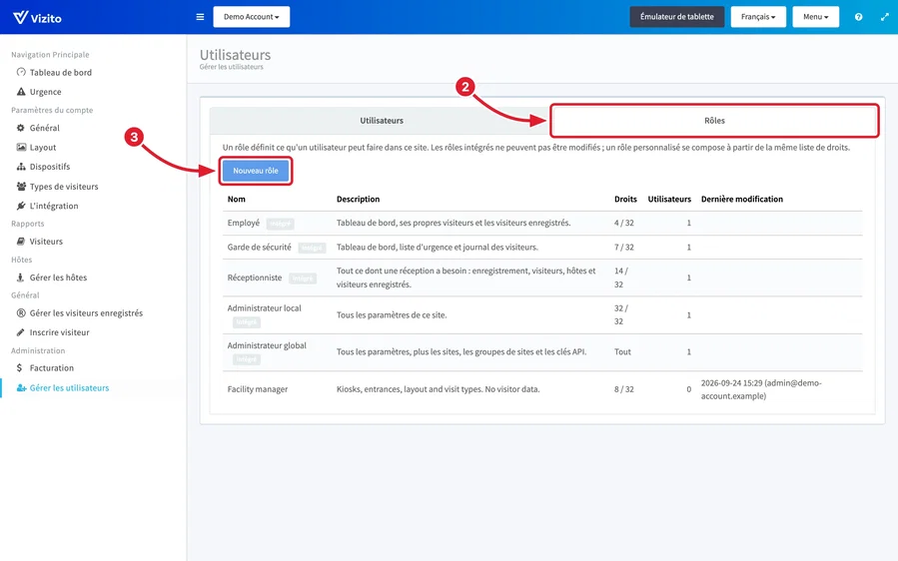Click the 7 / 32 rights value
This screenshot has width=898, height=561.
coord(624,248)
